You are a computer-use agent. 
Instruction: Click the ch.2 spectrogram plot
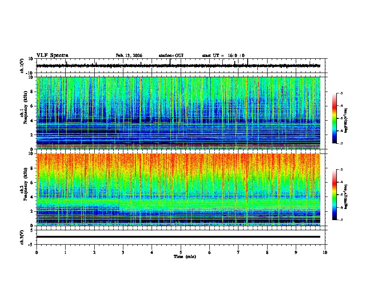point(178,190)
